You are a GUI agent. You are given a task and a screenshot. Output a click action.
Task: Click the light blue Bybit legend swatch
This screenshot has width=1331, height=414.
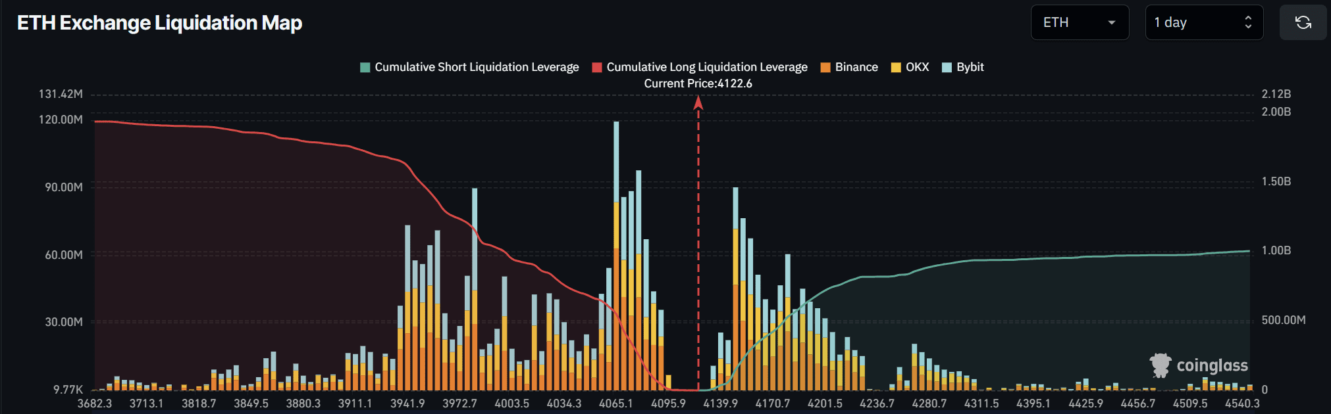coord(947,68)
